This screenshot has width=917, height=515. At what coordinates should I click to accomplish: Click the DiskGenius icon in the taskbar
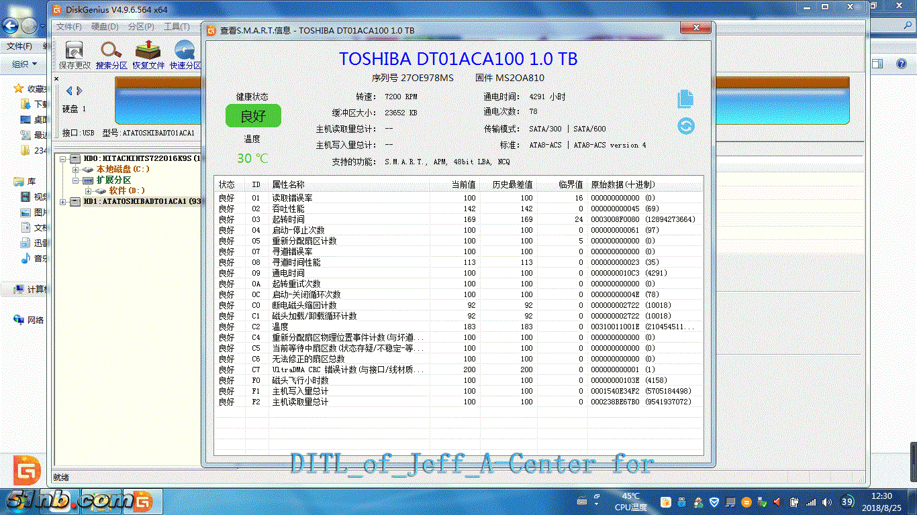tap(142, 501)
